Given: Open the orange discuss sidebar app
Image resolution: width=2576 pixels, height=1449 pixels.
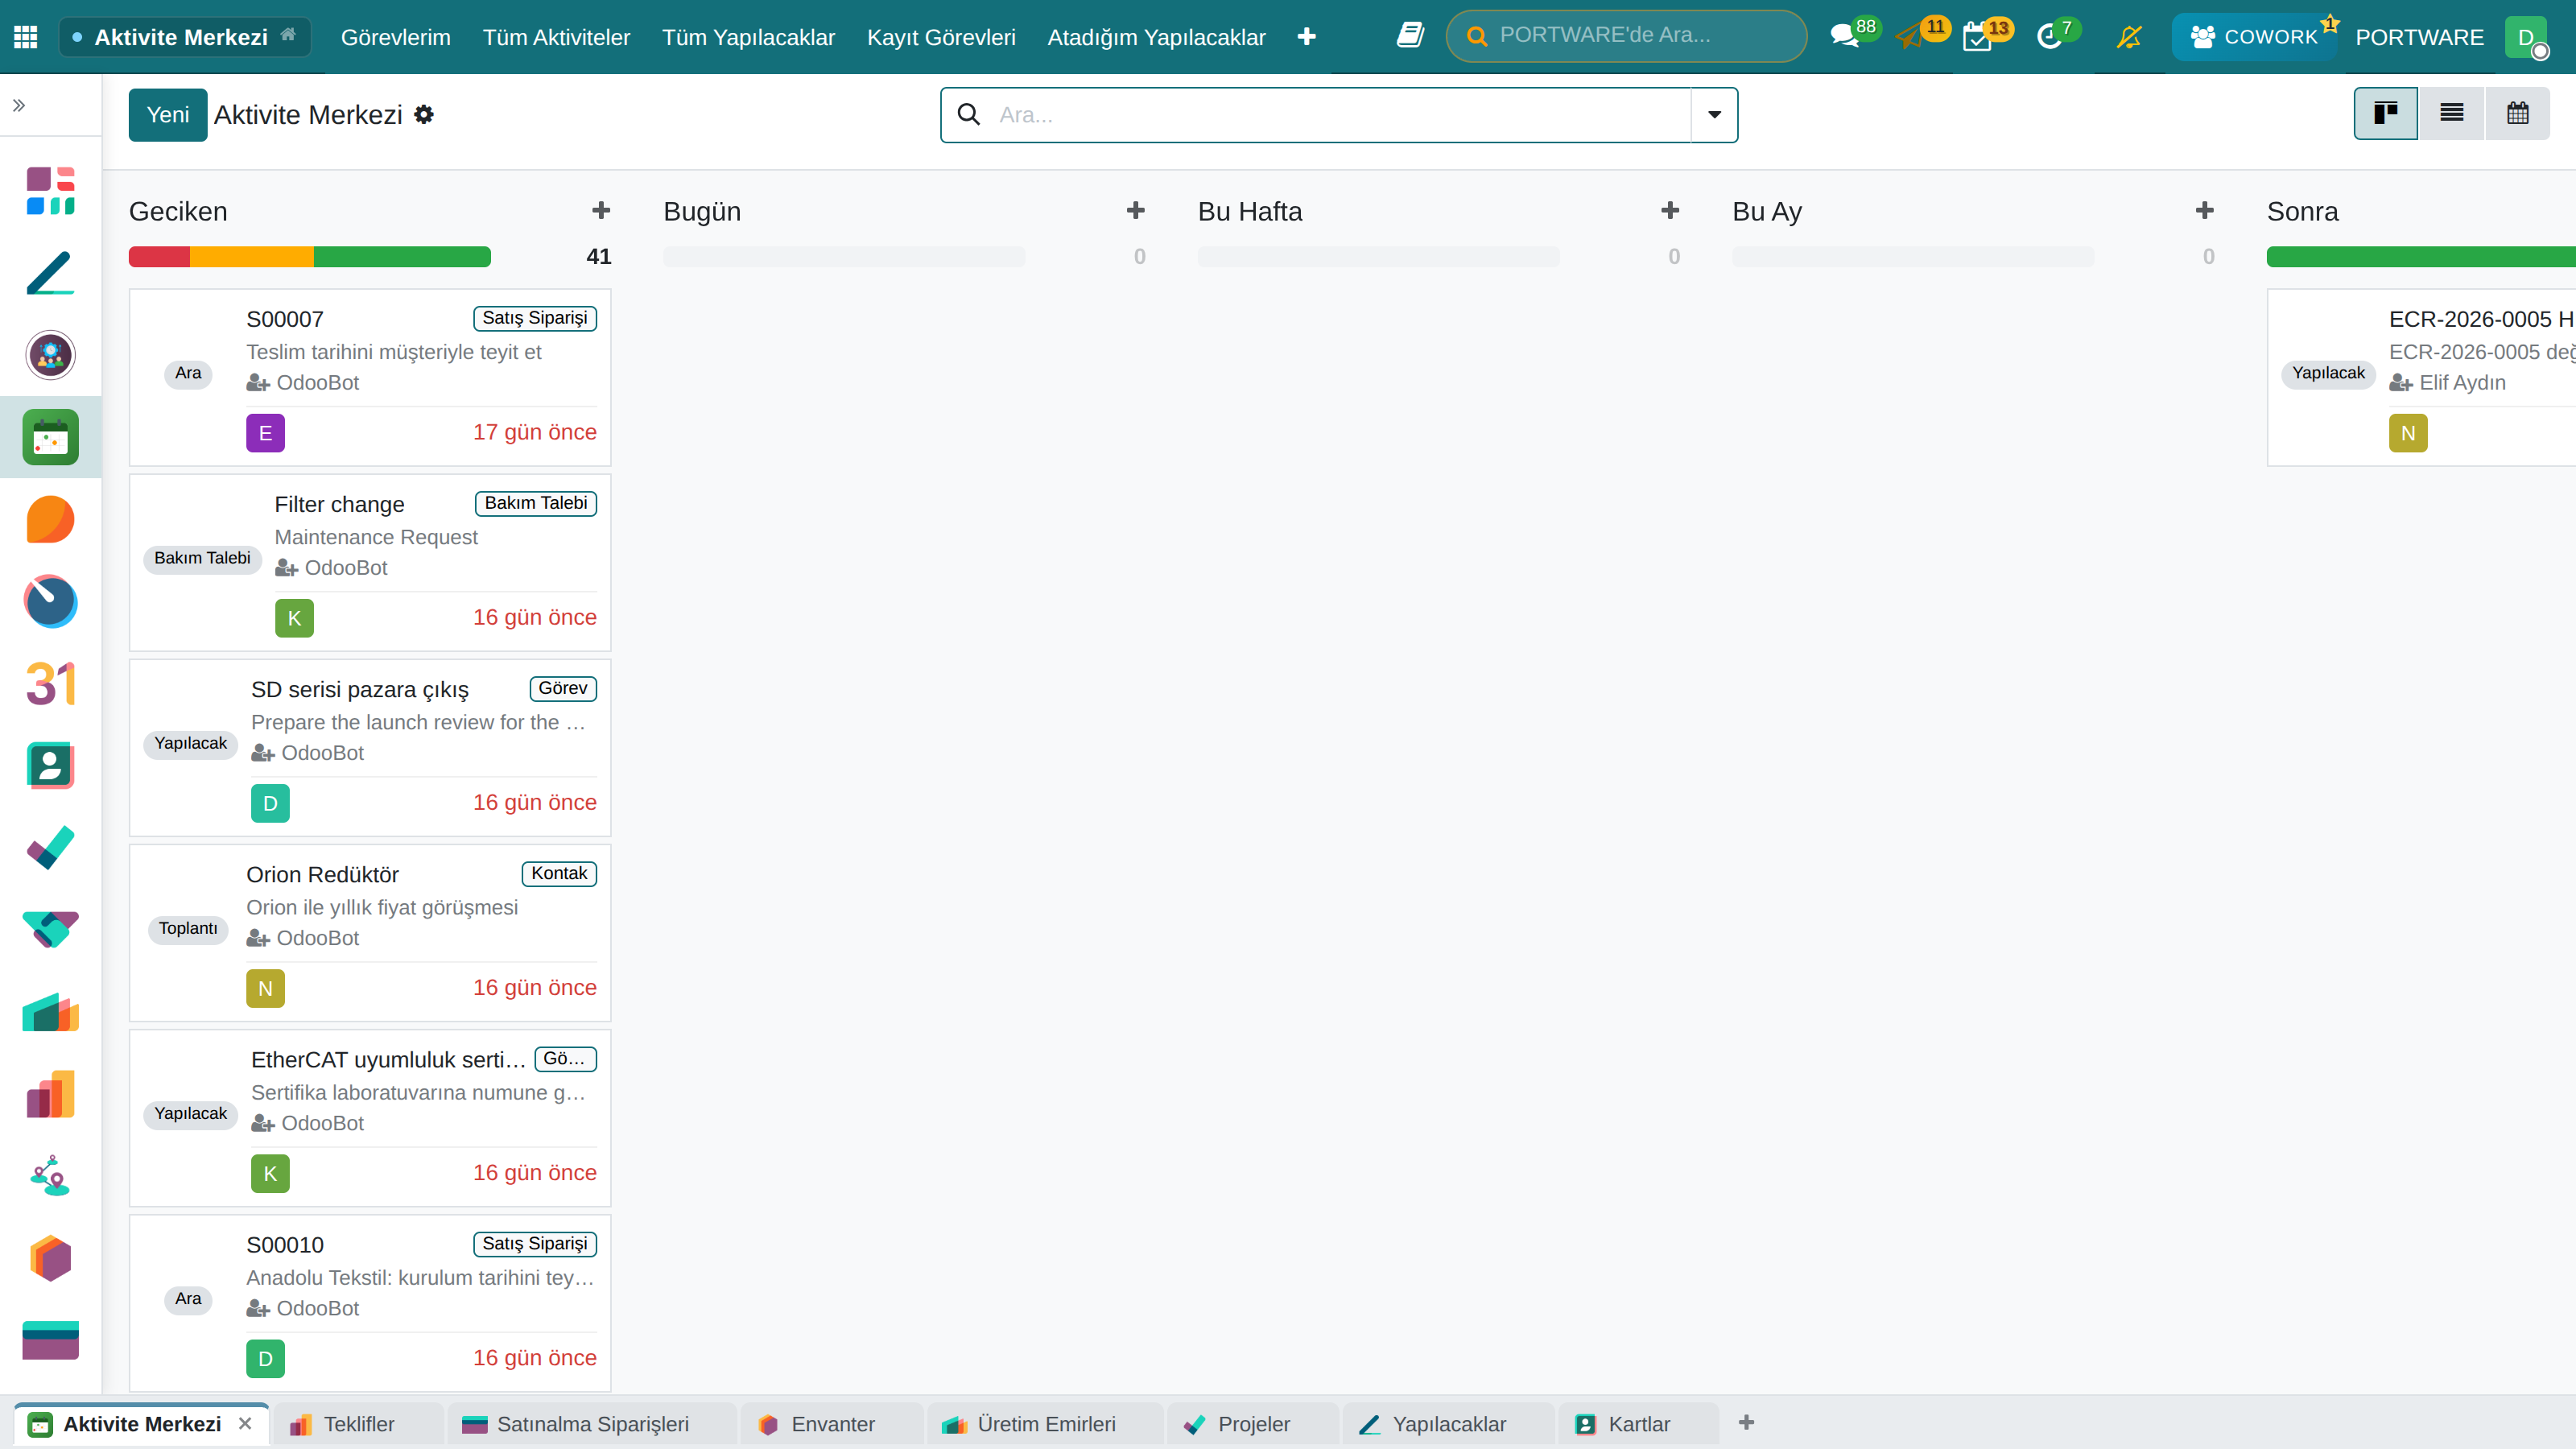Looking at the screenshot, I should pos(50,520).
